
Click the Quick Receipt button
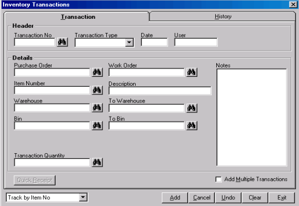[x=35, y=180]
